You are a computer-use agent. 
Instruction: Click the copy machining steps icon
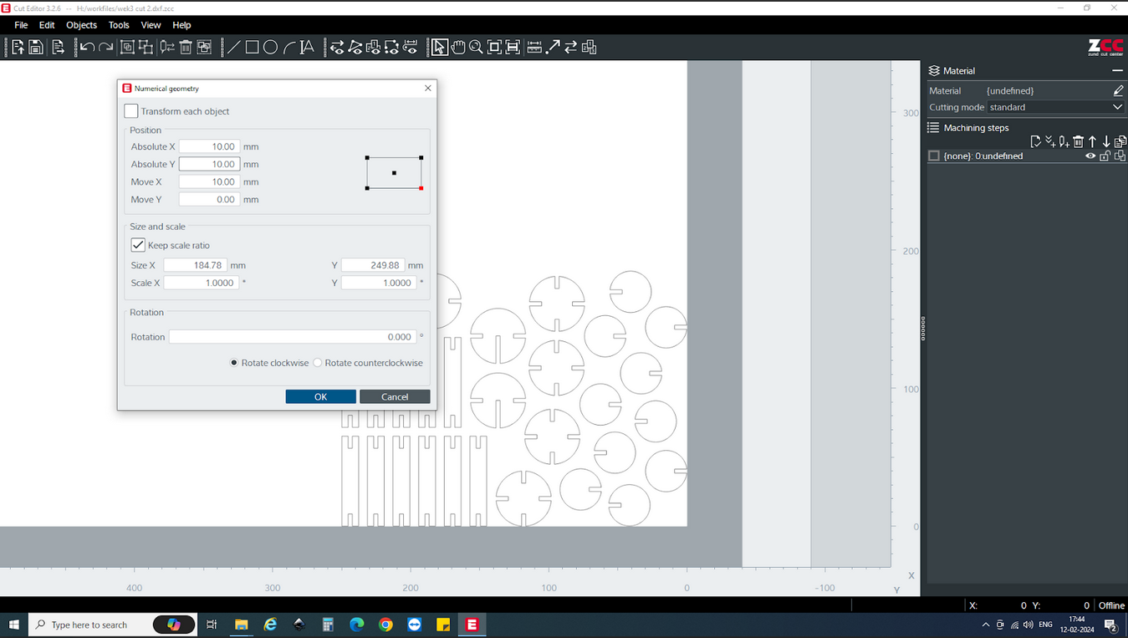click(x=1120, y=142)
